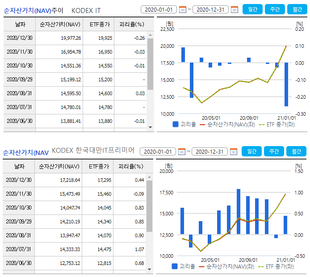Open start date calendar icon for KODEX IT
This screenshot has height=277, width=310.
[x=183, y=9]
